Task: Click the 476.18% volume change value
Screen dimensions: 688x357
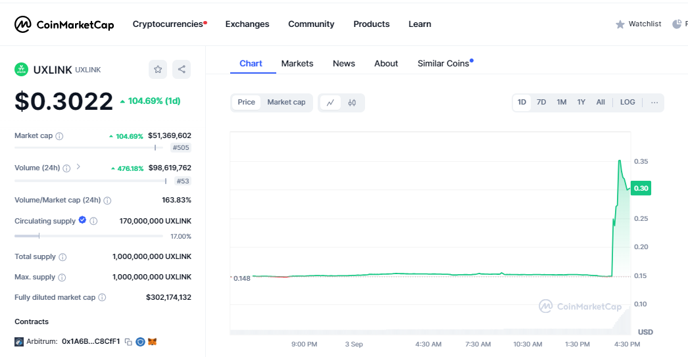Action: [x=128, y=168]
